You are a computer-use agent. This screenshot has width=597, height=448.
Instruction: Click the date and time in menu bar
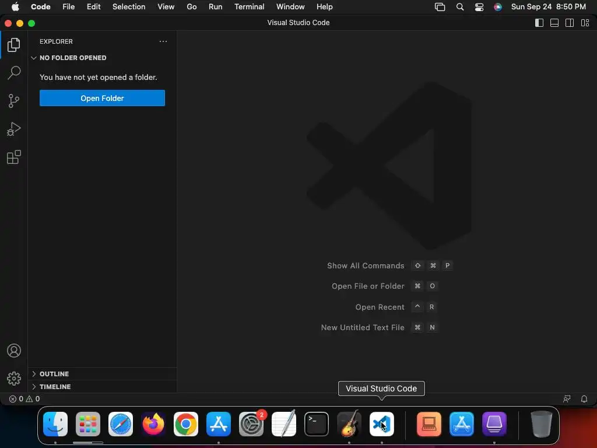(x=548, y=7)
